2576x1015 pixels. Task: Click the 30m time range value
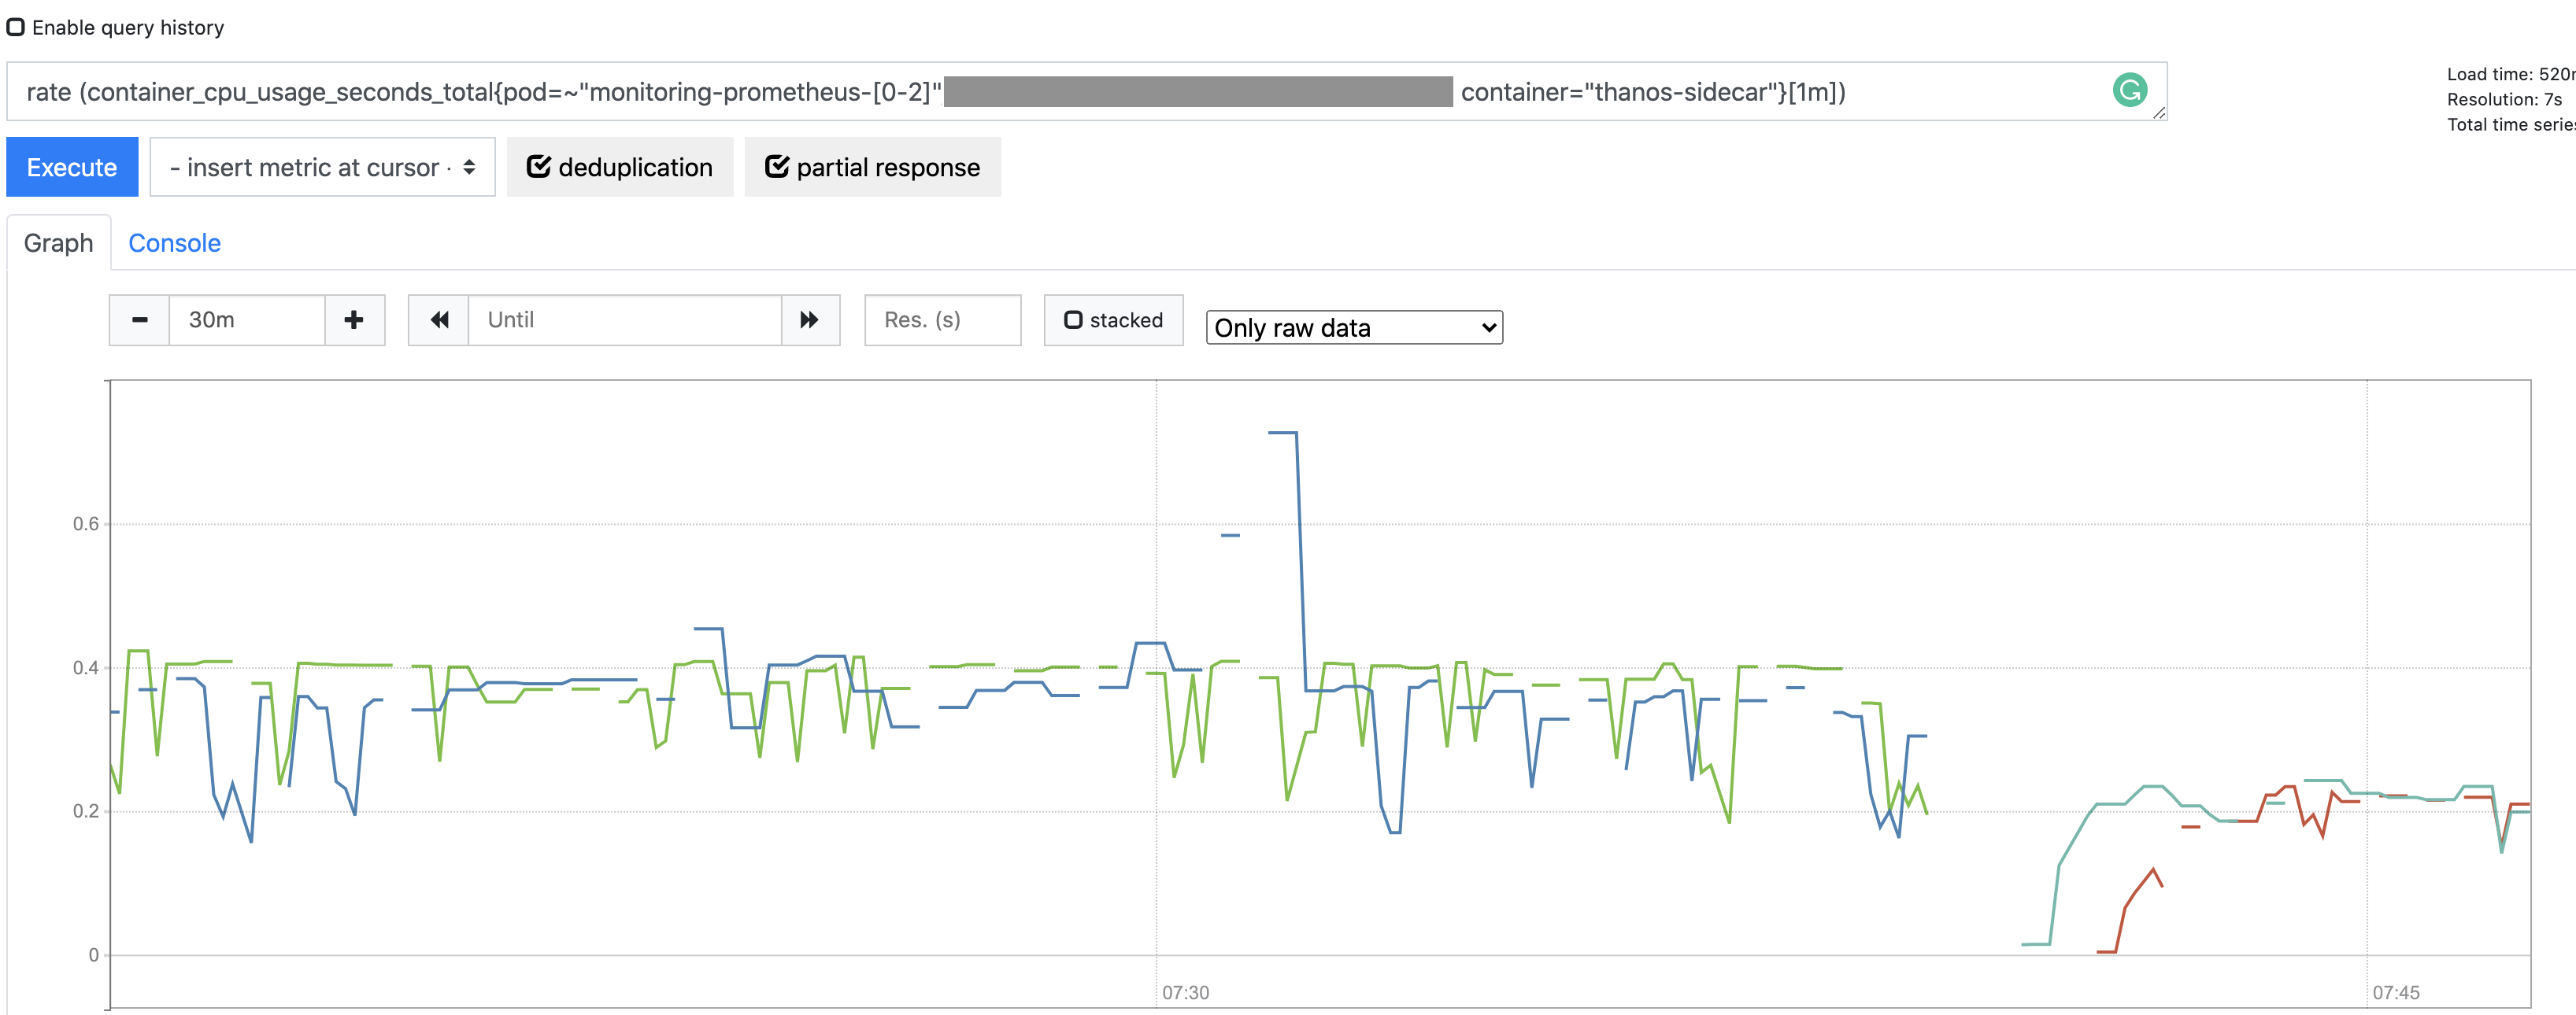click(211, 319)
